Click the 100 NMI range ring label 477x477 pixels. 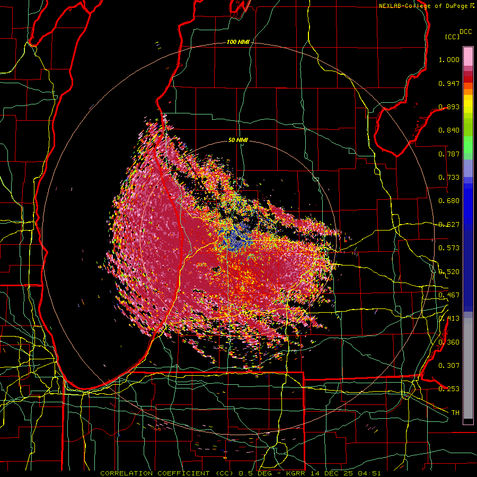tap(237, 42)
